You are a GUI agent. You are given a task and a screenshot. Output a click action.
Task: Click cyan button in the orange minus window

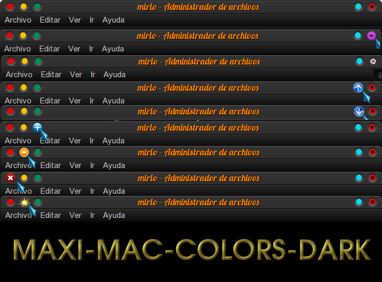click(359, 152)
